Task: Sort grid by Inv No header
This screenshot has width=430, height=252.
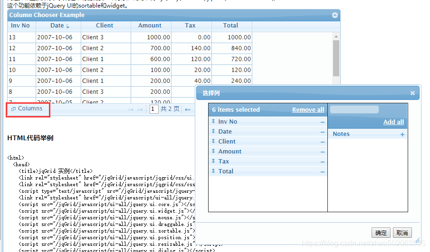Action: pyautogui.click(x=20, y=26)
